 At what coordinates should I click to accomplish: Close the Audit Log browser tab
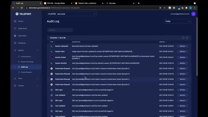pyautogui.click(x=40, y=3)
